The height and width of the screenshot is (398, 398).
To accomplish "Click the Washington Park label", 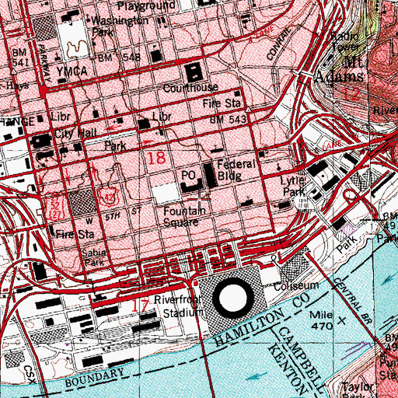I will click(x=120, y=26).
